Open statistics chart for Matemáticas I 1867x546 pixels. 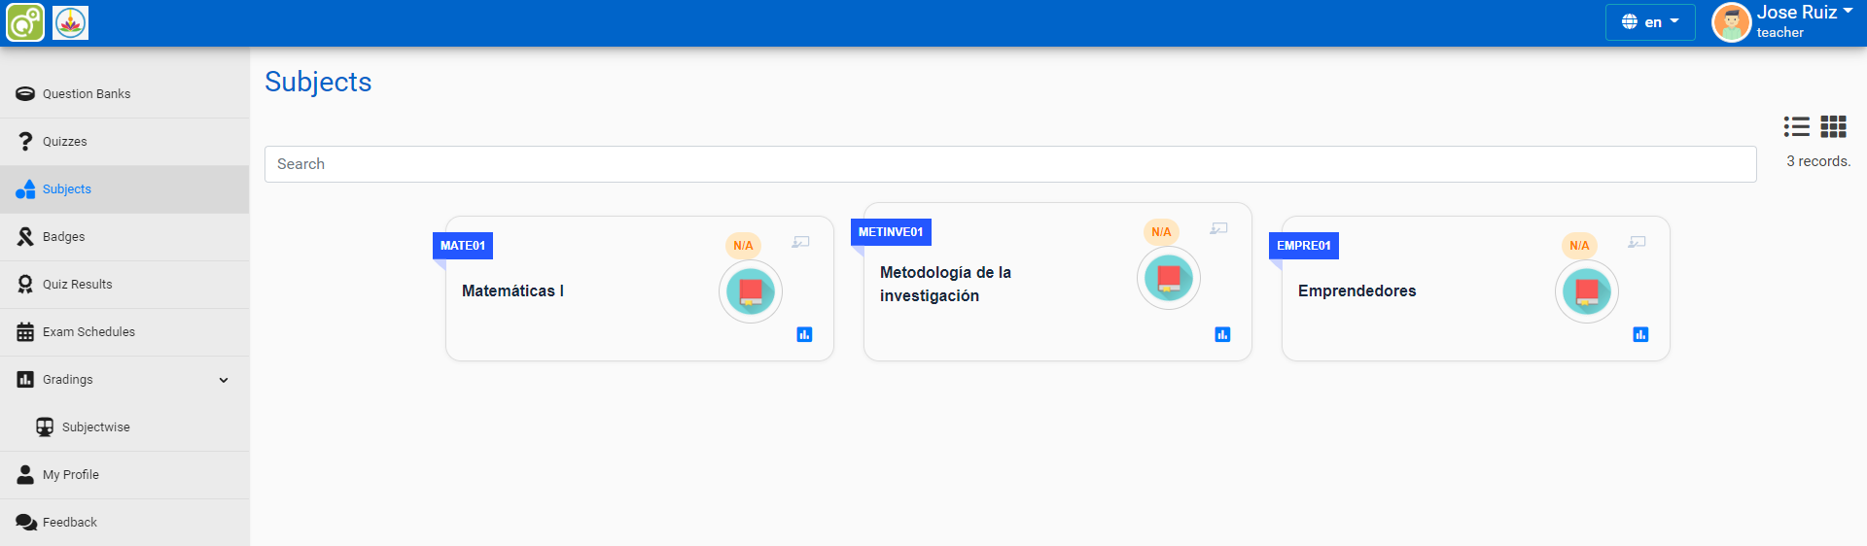coord(804,334)
